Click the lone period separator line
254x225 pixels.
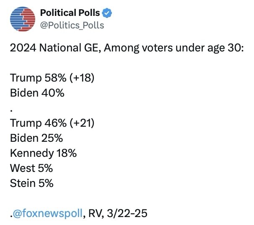[x=11, y=111]
